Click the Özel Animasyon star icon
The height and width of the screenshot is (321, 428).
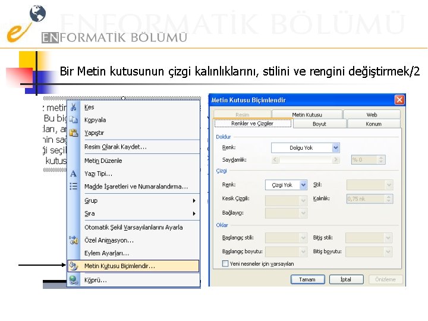pos(73,240)
